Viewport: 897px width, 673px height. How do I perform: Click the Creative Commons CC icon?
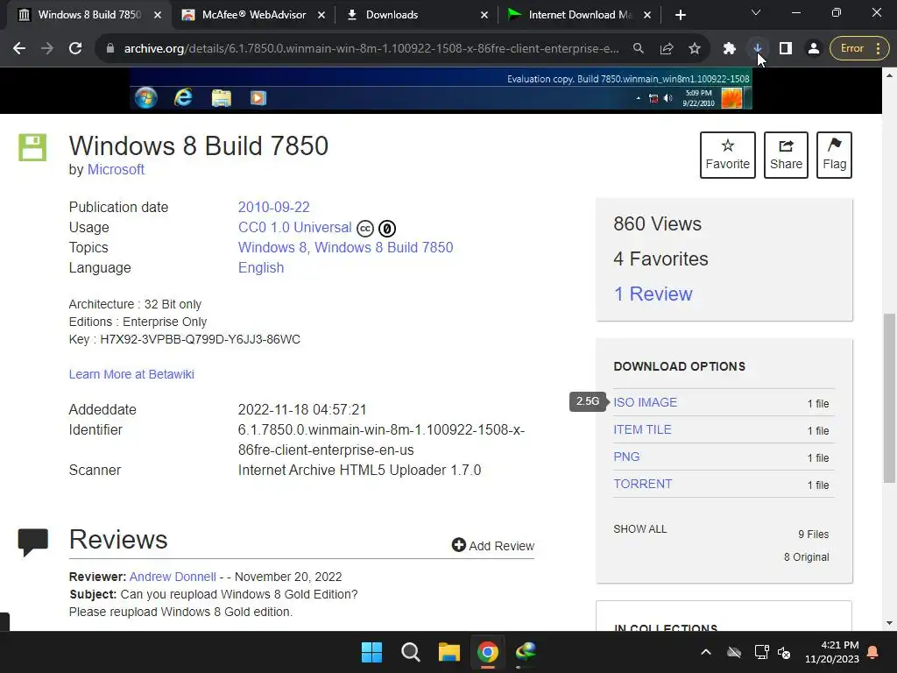[365, 229]
